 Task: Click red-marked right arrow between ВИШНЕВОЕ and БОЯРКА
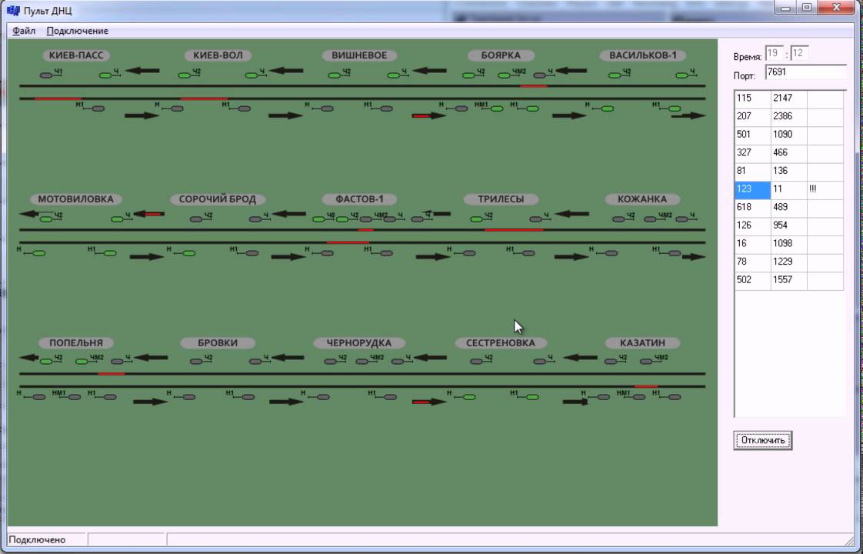click(x=428, y=115)
